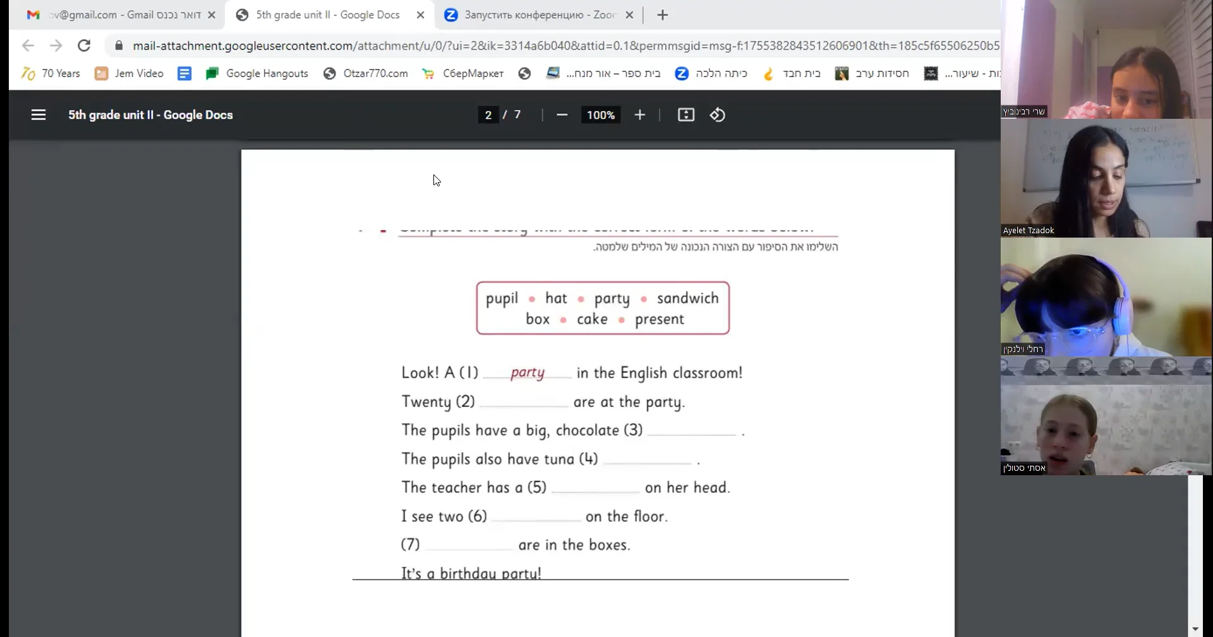Click the document title in the PDF toolbar
The width and height of the screenshot is (1213, 637).
click(150, 114)
